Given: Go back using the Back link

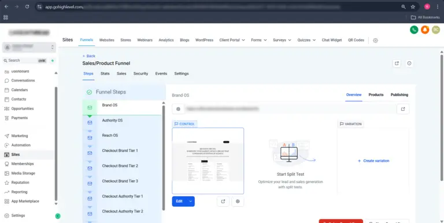Looking at the screenshot, I should point(89,56).
